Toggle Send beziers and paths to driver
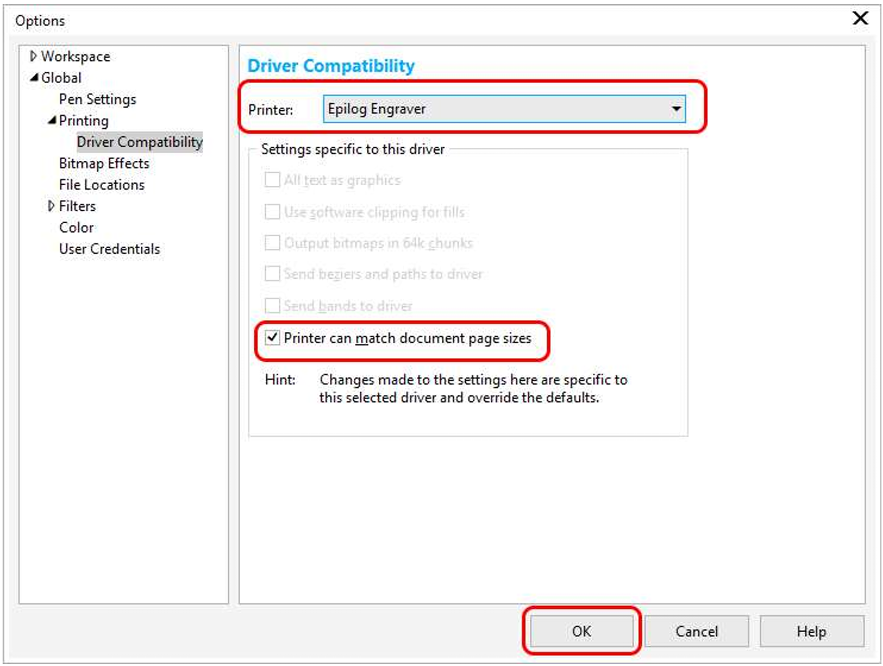 coord(272,274)
